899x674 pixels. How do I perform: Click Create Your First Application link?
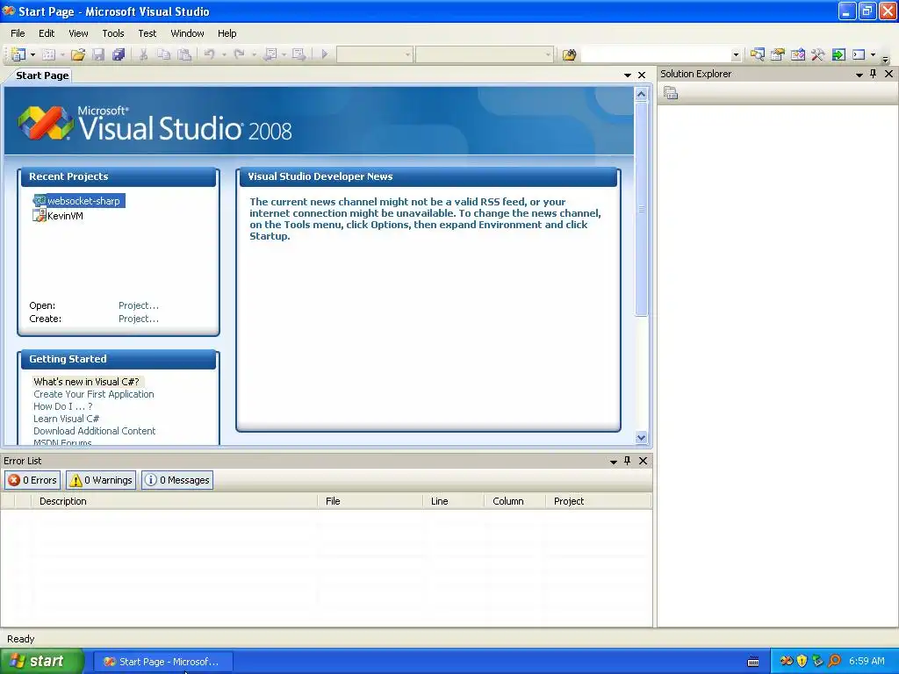pos(93,394)
